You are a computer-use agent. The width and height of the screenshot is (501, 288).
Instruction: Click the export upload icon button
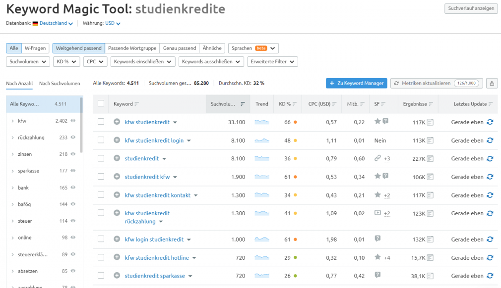click(x=492, y=83)
